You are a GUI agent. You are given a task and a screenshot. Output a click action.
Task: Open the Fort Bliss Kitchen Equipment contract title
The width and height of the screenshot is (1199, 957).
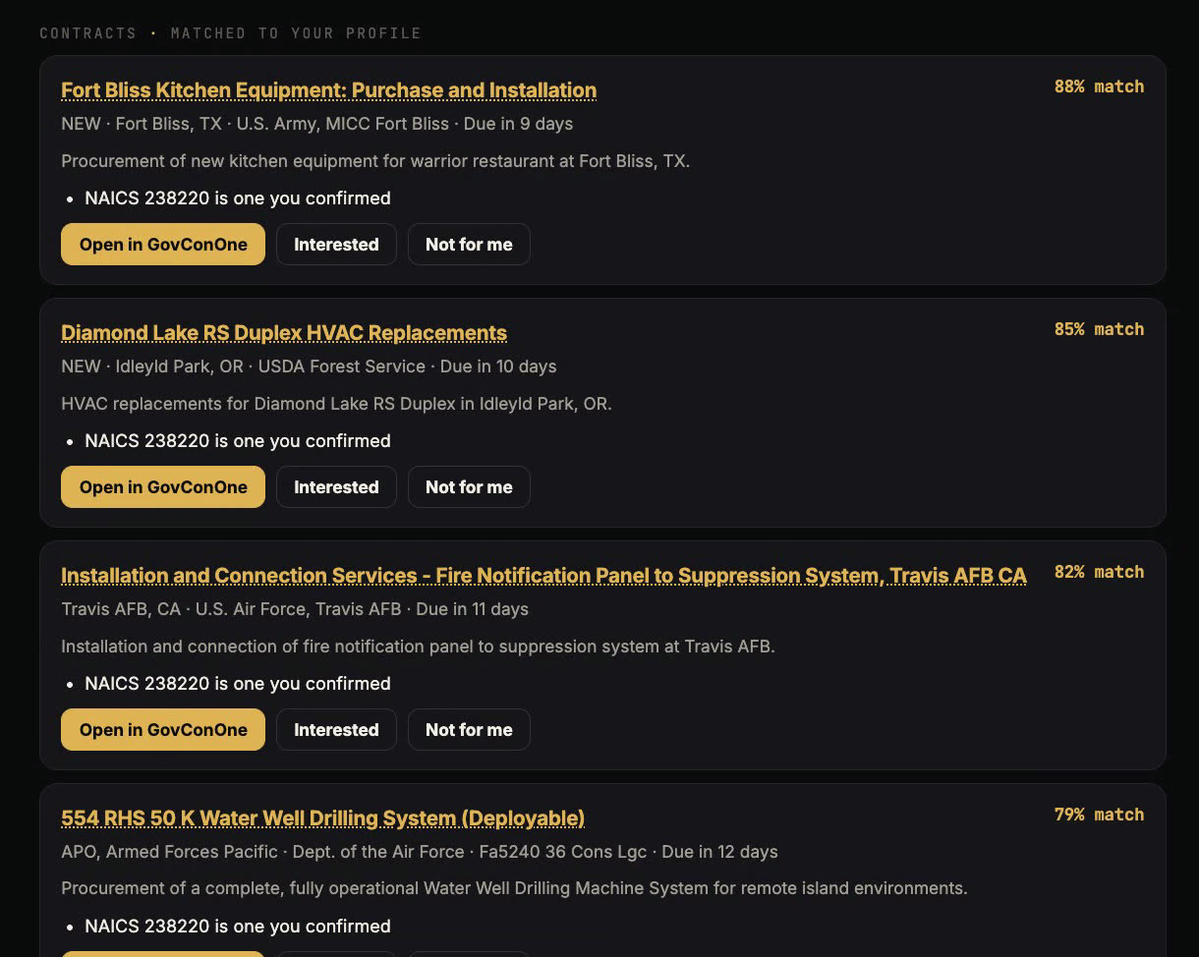pos(328,90)
